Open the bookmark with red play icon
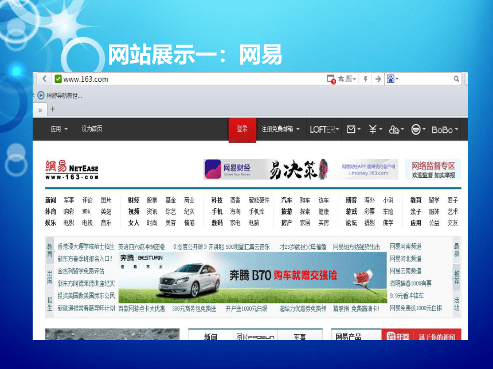 click(60, 96)
